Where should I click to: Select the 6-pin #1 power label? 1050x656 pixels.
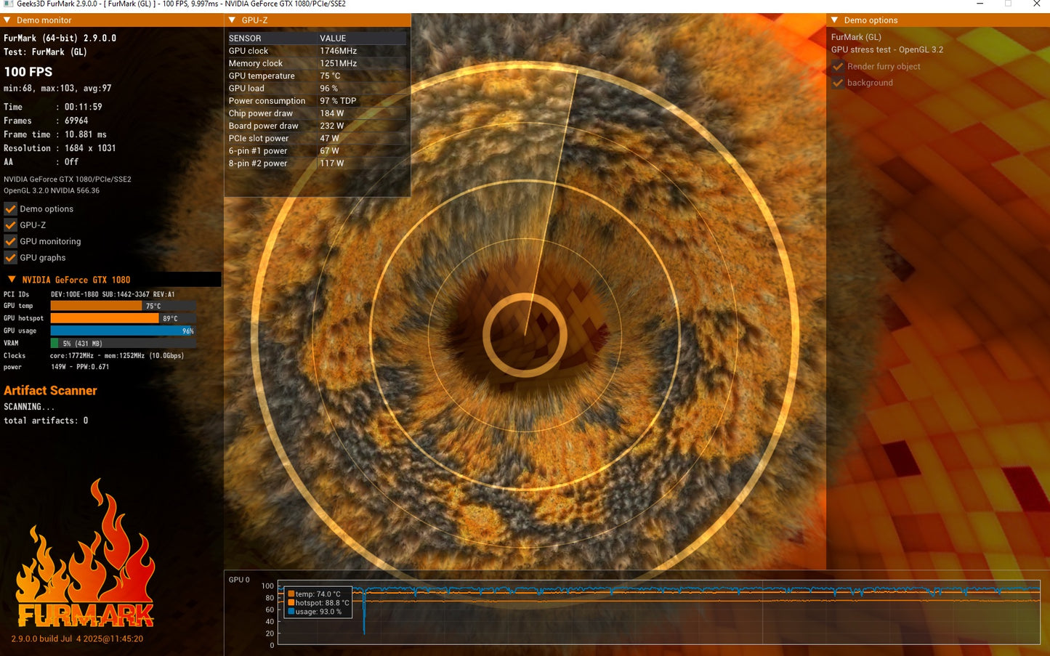tap(258, 151)
